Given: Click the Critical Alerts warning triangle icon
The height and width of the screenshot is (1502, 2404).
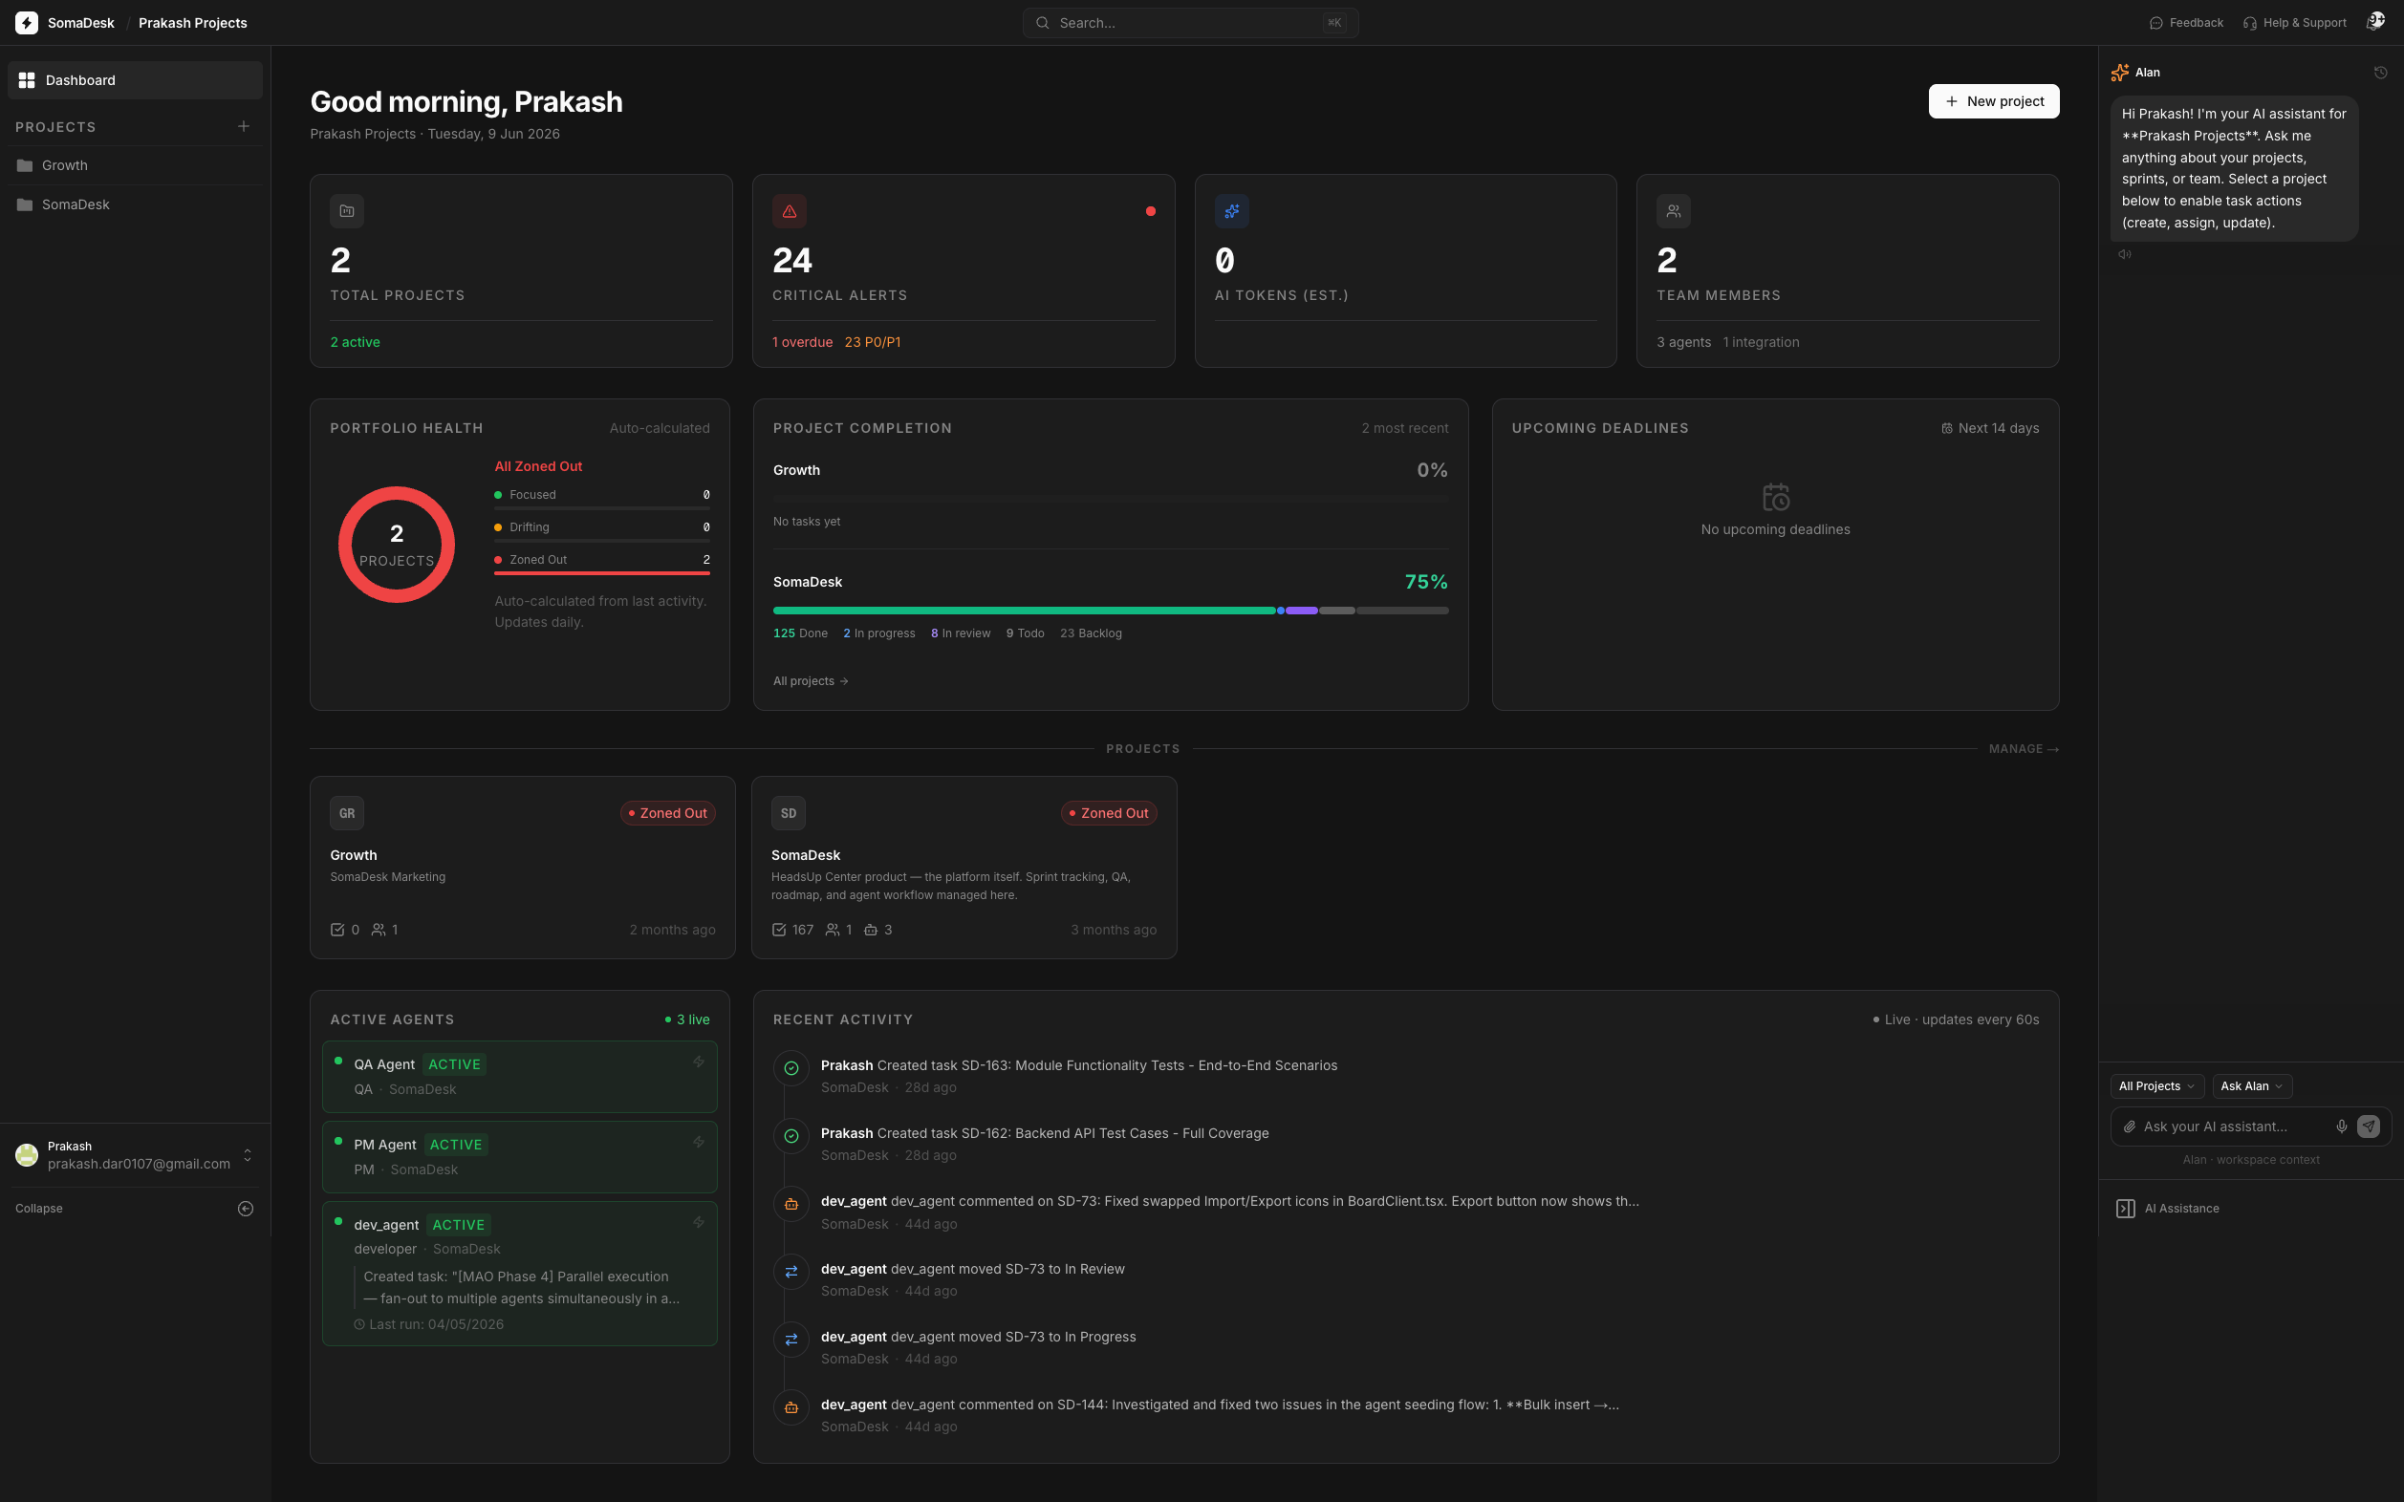Looking at the screenshot, I should point(790,210).
